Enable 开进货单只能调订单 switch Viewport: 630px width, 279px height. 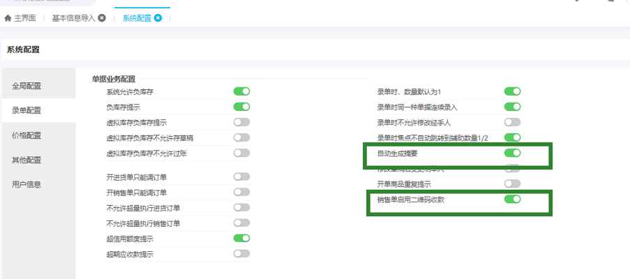pyautogui.click(x=241, y=177)
